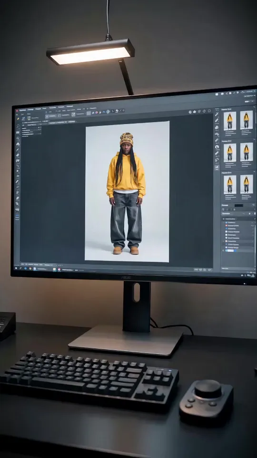Open the right thumbnail in the top thumbnail group
Image resolution: width=257 pixels, height=458 pixels.
point(247,119)
